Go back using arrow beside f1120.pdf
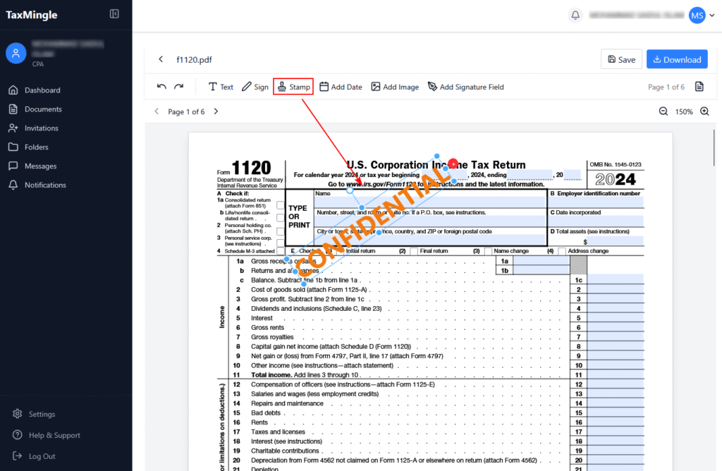Image resolution: width=722 pixels, height=471 pixels. 161,60
